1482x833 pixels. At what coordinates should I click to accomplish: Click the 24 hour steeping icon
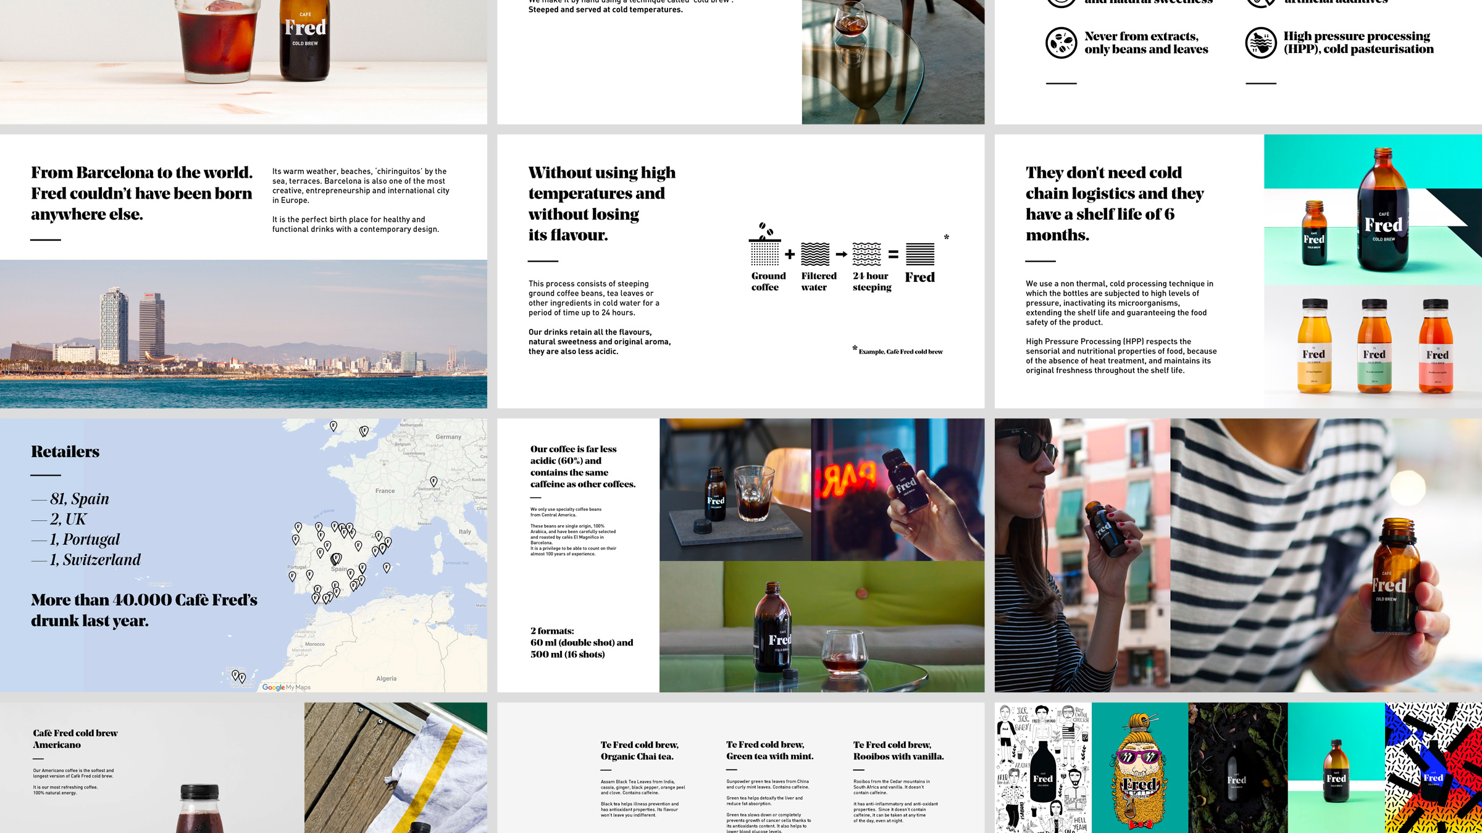coord(866,254)
